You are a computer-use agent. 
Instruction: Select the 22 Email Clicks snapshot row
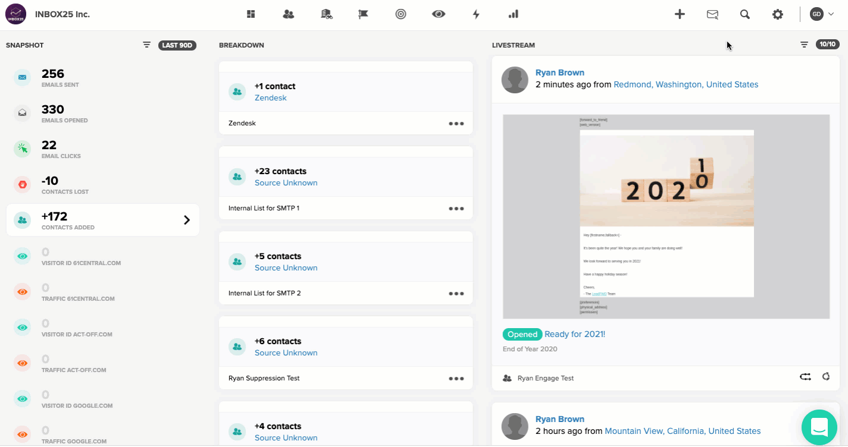(x=103, y=149)
